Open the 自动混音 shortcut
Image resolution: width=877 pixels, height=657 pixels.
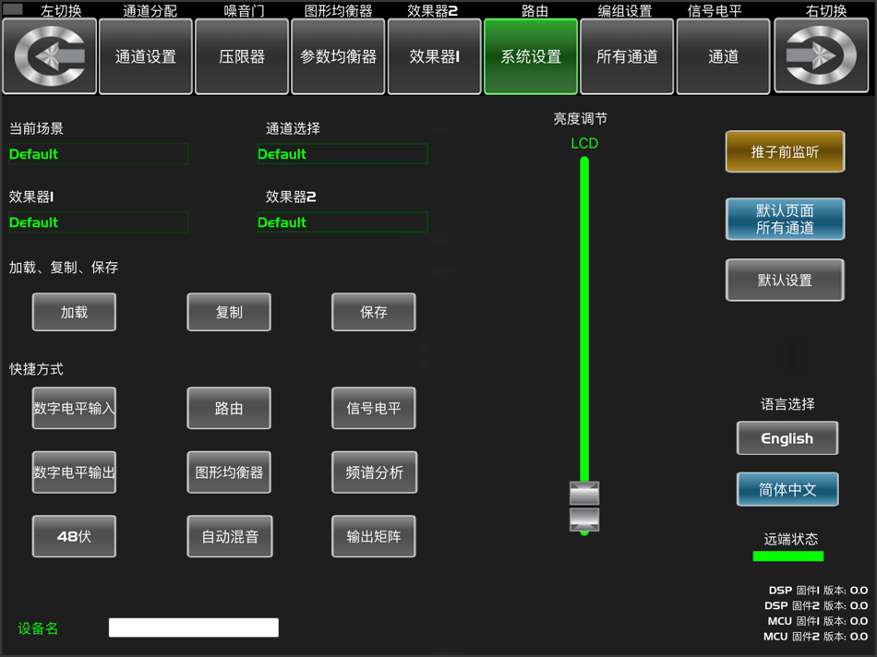click(x=230, y=536)
